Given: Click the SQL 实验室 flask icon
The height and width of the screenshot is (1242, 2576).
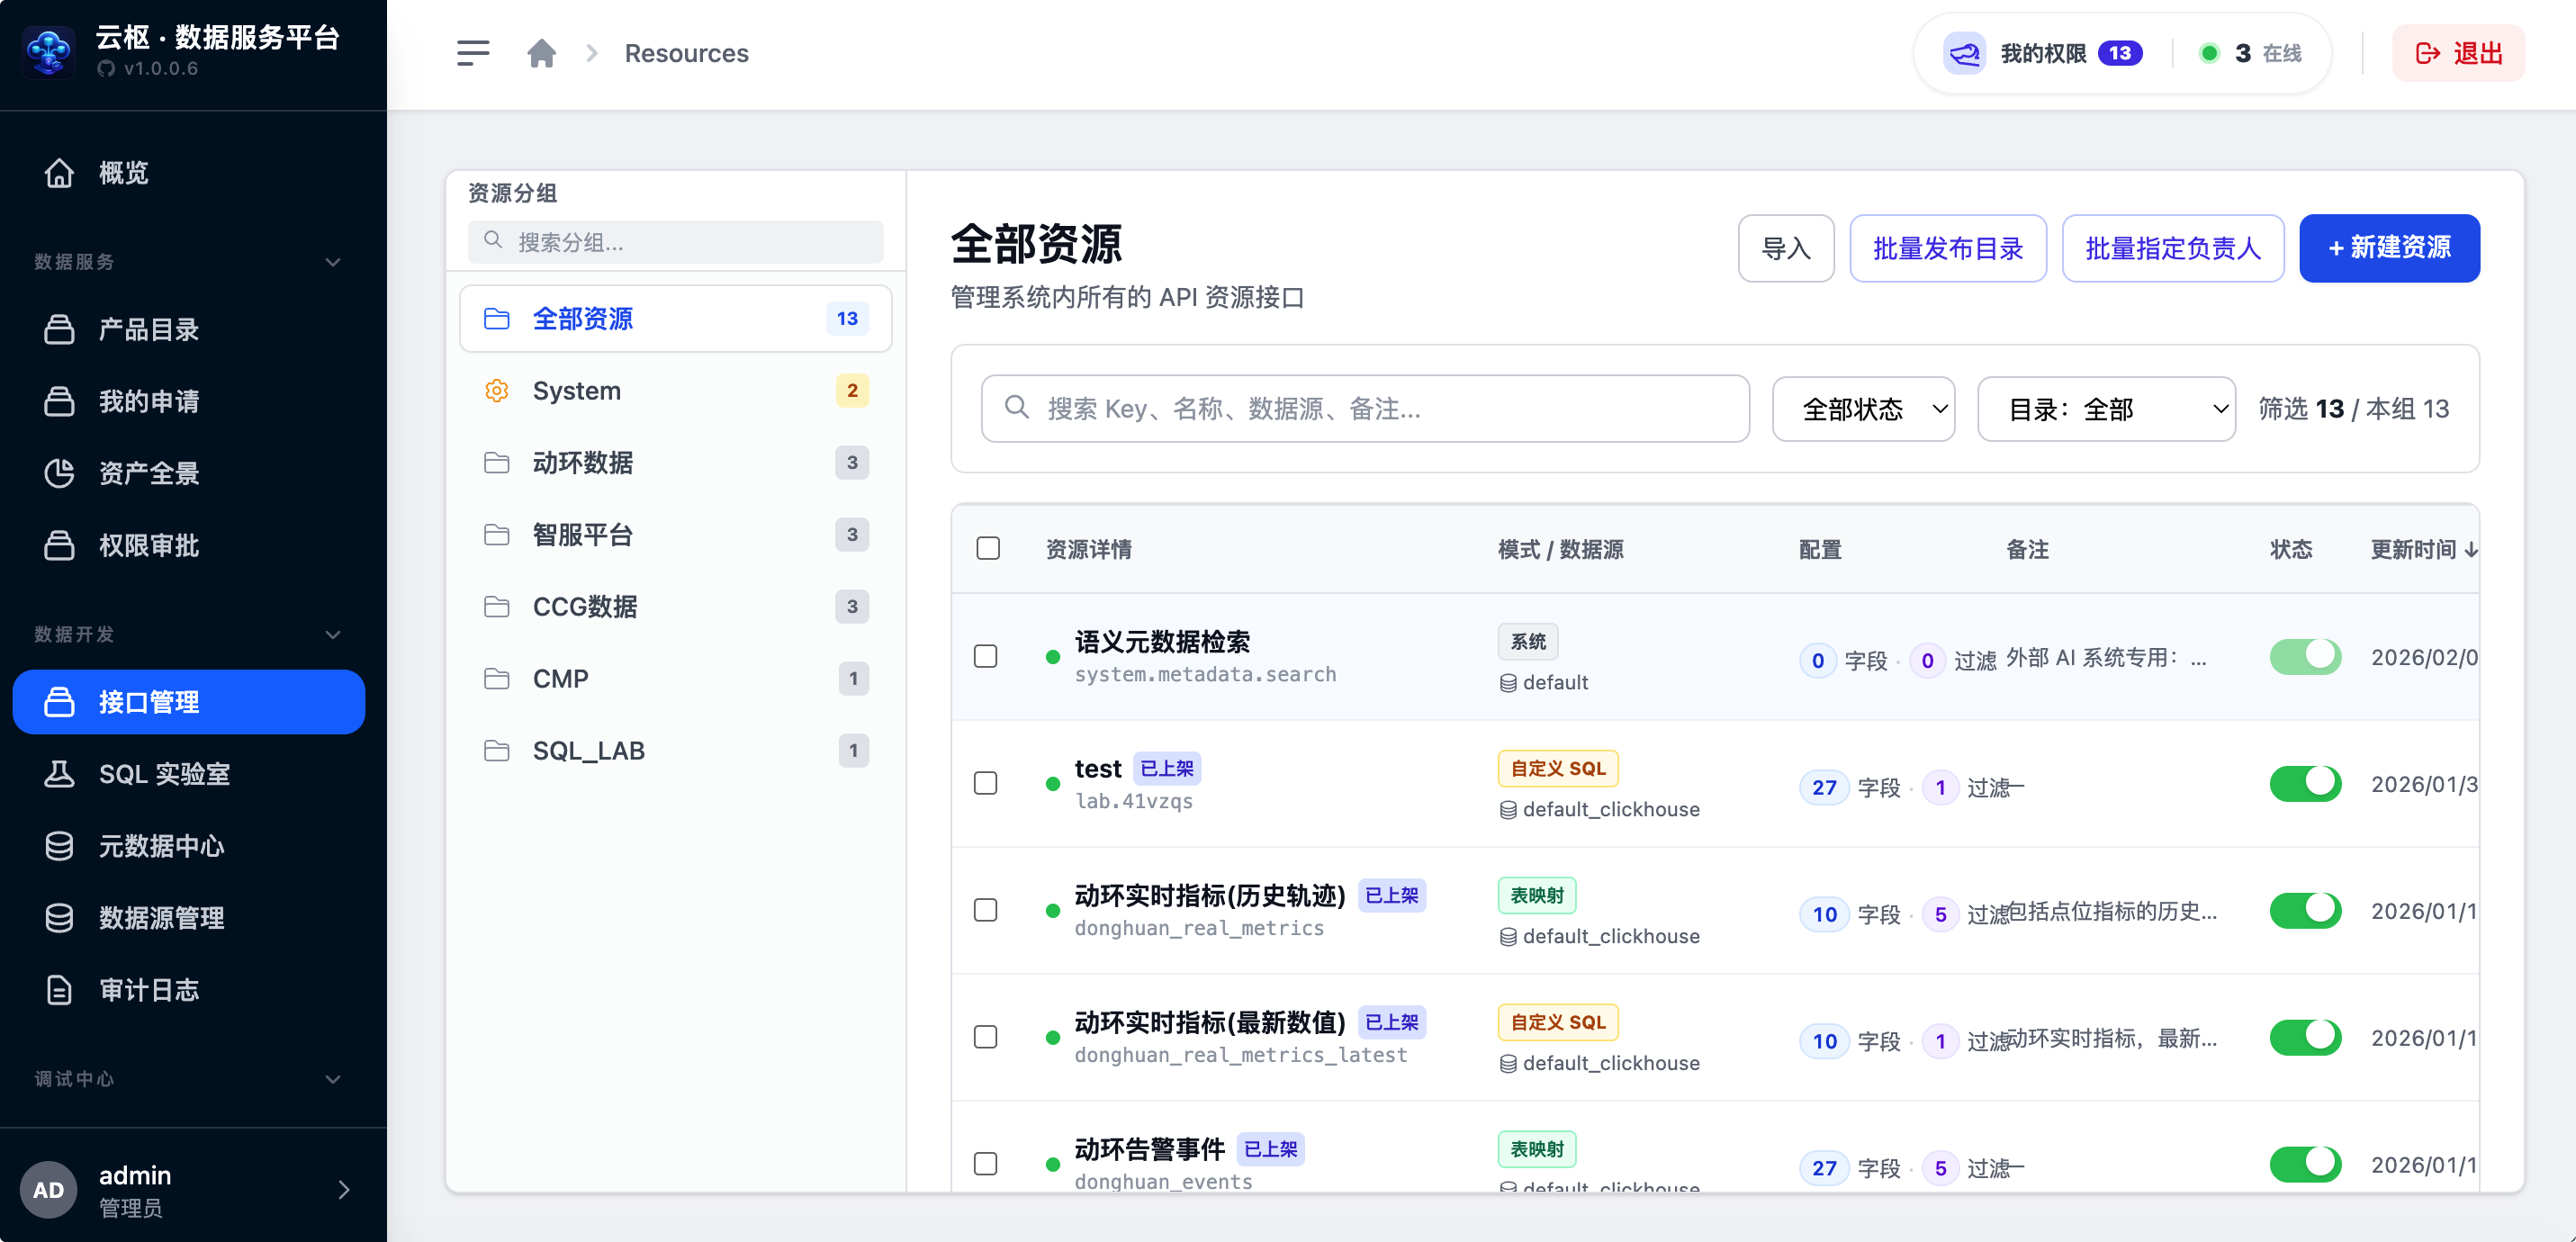Looking at the screenshot, I should (x=59, y=774).
